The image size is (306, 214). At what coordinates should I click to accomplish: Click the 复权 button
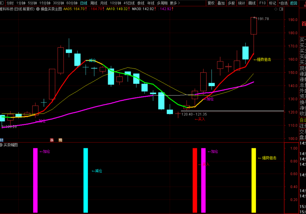(211, 3)
